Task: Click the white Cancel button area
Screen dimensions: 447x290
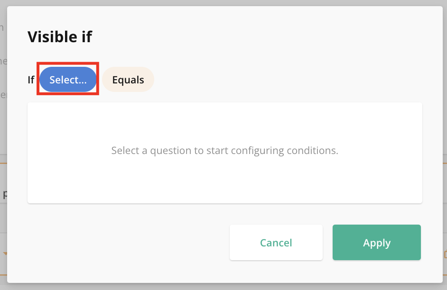Action: [276, 242]
